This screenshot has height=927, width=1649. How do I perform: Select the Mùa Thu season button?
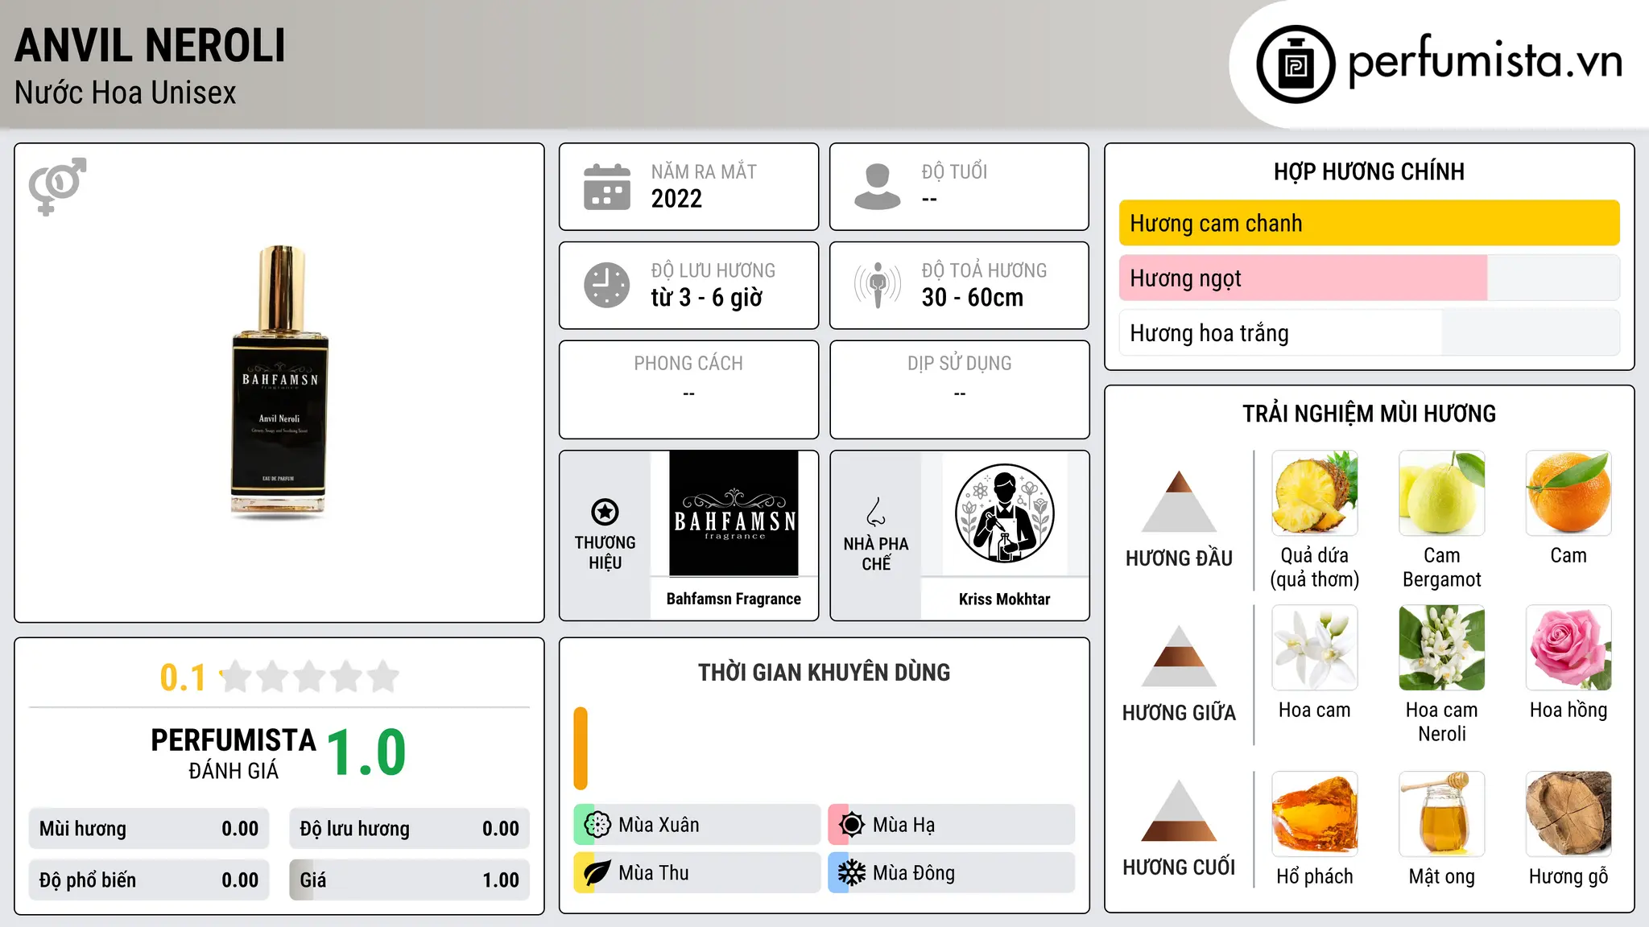click(697, 873)
